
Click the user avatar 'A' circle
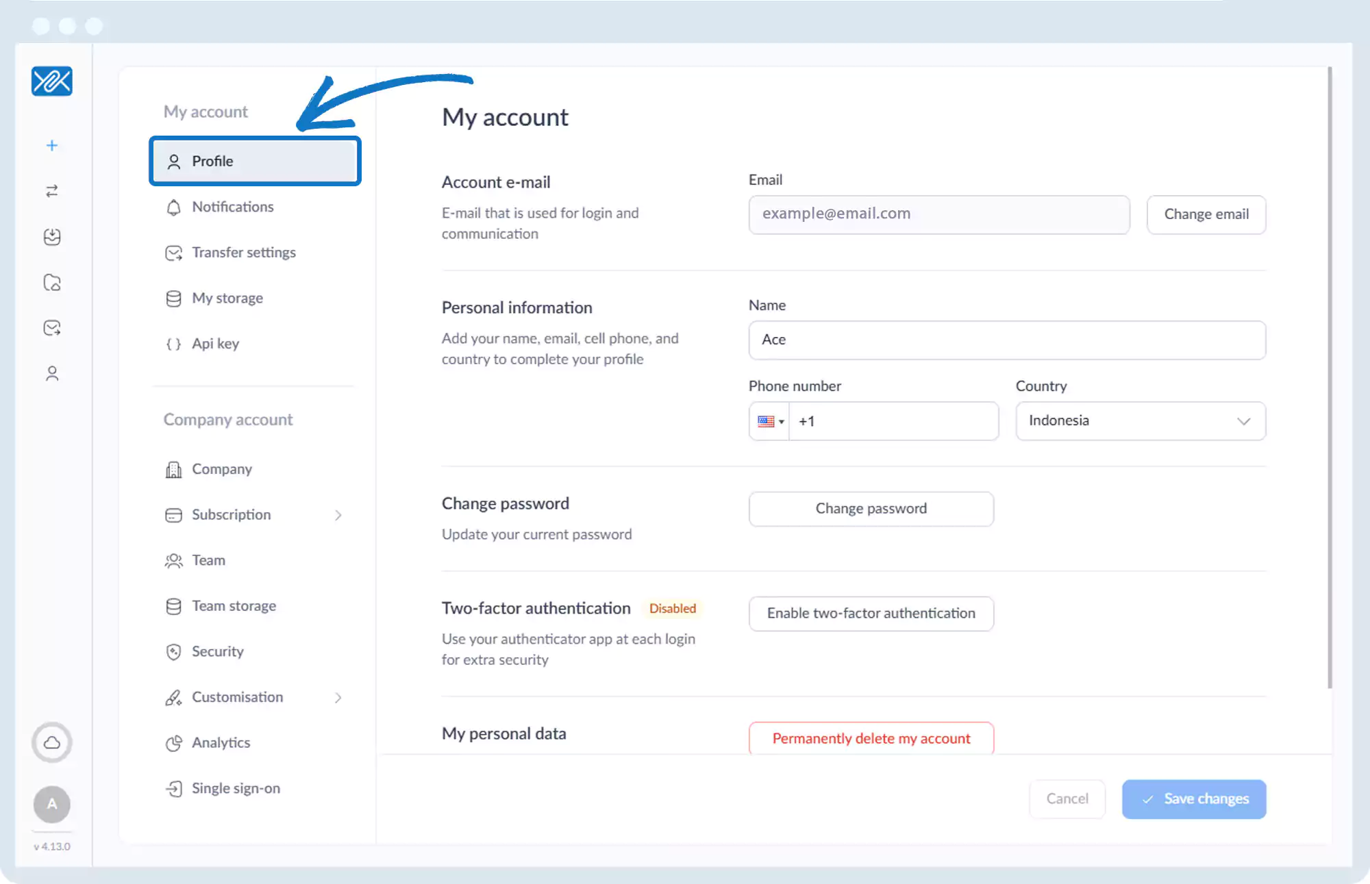pyautogui.click(x=52, y=804)
